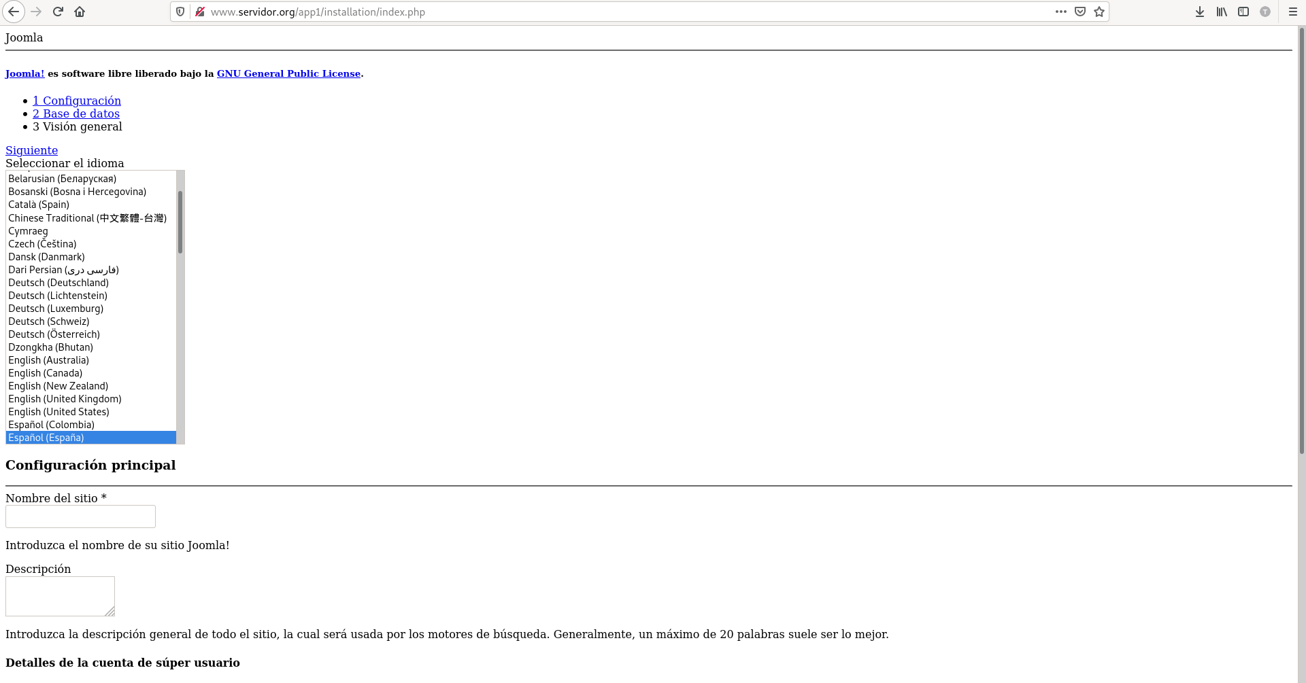1306x683 pixels.
Task: Click the language list scrollbar thumb
Action: click(180, 222)
